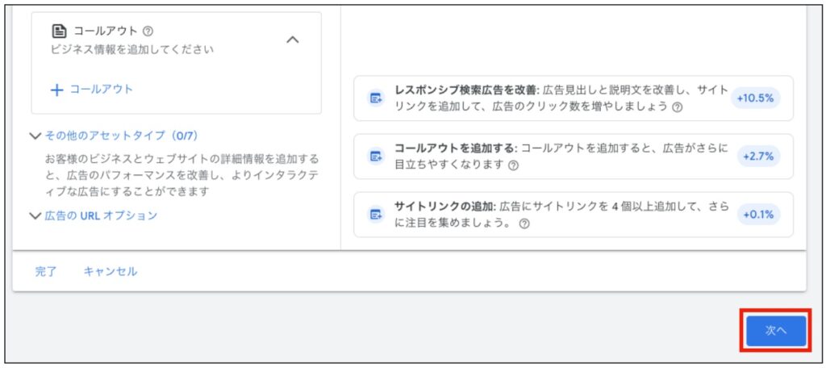
Task: Open the サイトリンクの追加 recommendation text
Action: (557, 215)
